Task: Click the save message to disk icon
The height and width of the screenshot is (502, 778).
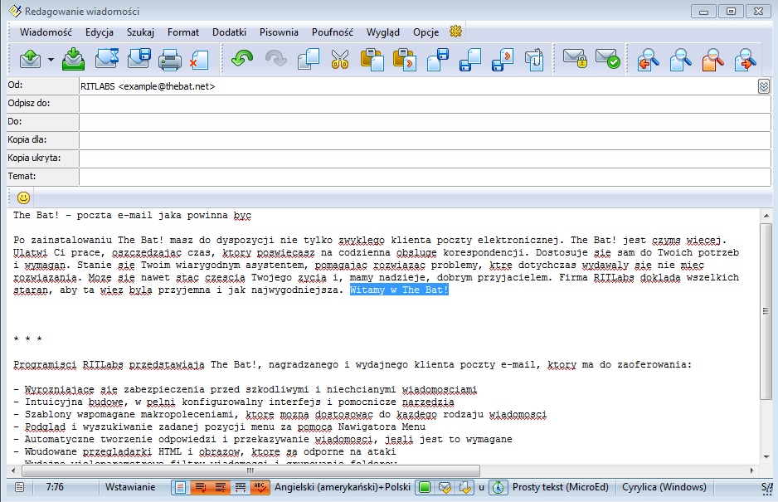Action: (x=139, y=59)
